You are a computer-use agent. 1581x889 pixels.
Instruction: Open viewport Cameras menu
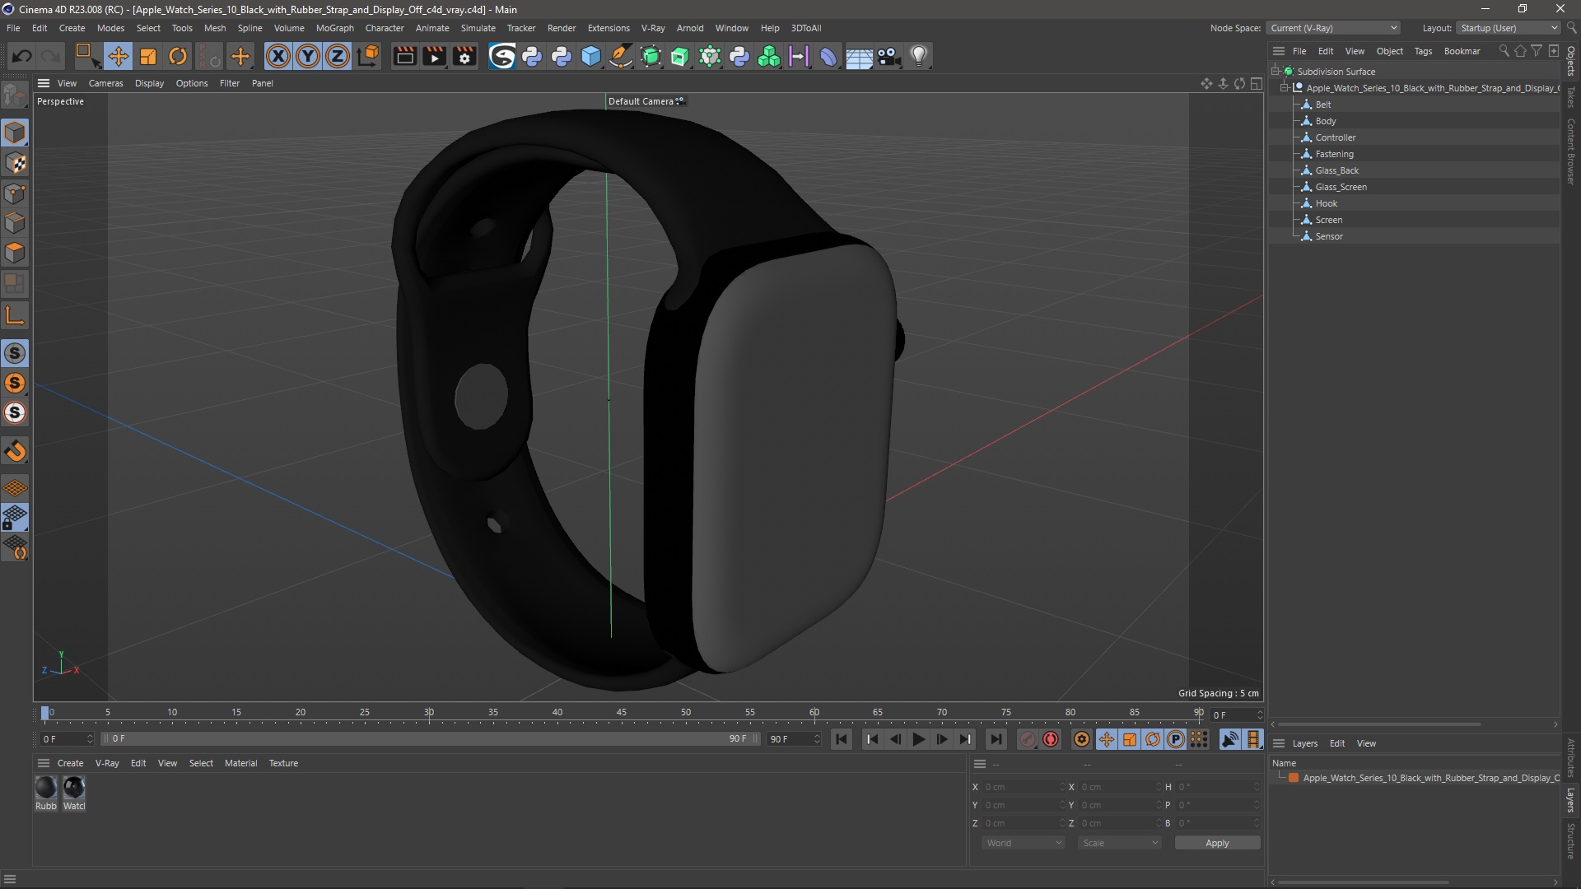(105, 83)
